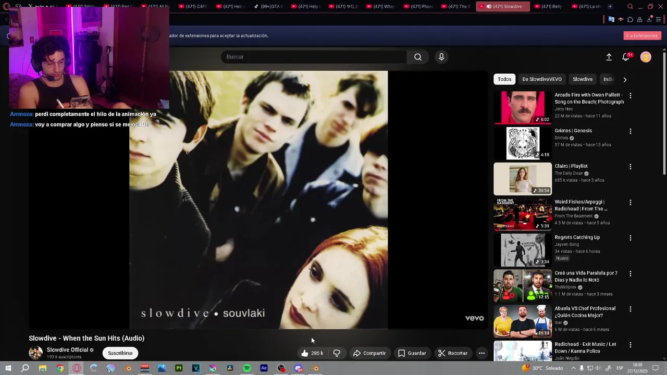Open options for Abuela VS Chef Profesional video
667x375 pixels.
[630, 309]
